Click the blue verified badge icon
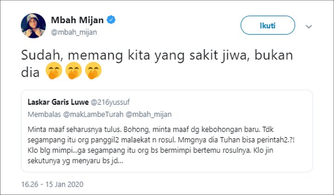 point(112,20)
